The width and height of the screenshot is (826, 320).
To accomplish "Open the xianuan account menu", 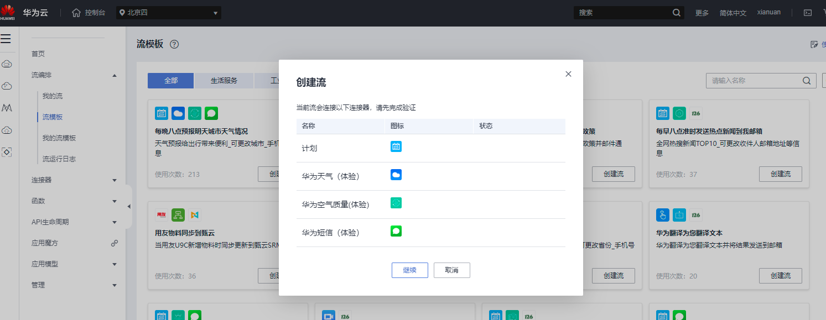I will [x=769, y=12].
